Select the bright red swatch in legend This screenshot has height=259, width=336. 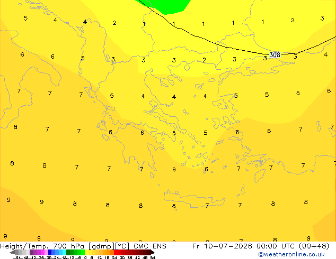click(116, 253)
